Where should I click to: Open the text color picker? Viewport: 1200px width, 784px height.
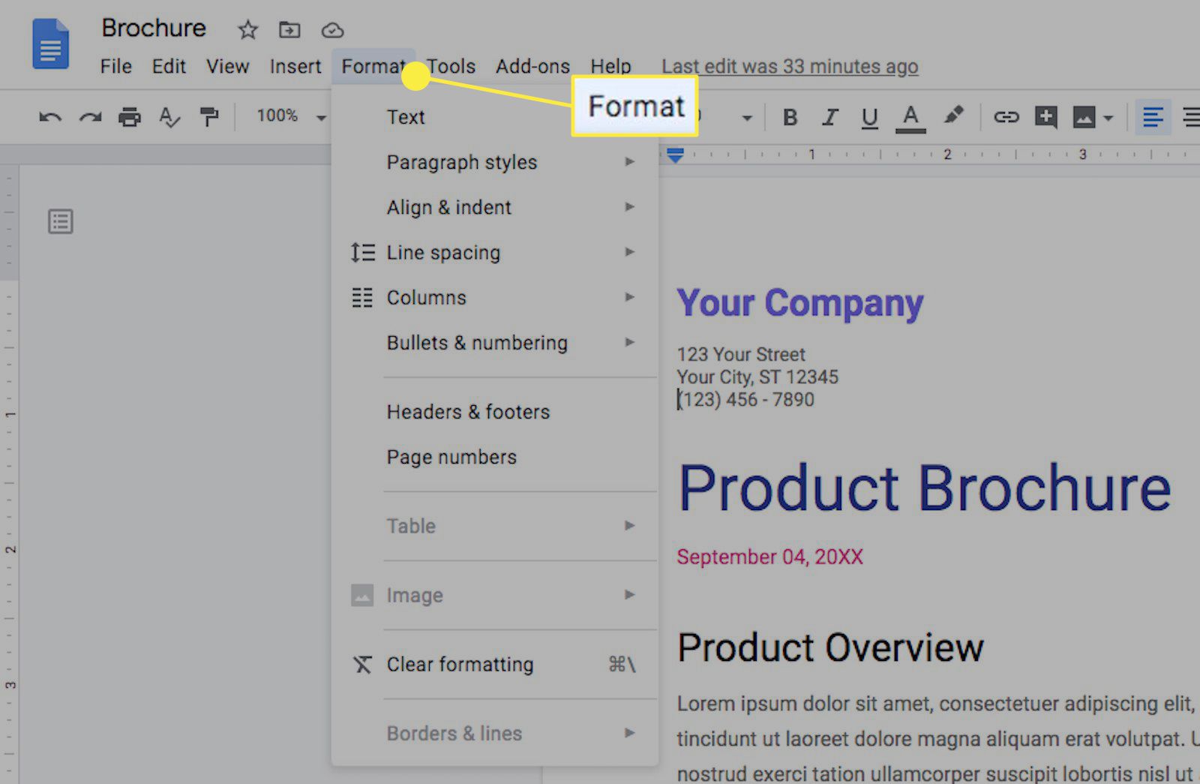pyautogui.click(x=910, y=119)
